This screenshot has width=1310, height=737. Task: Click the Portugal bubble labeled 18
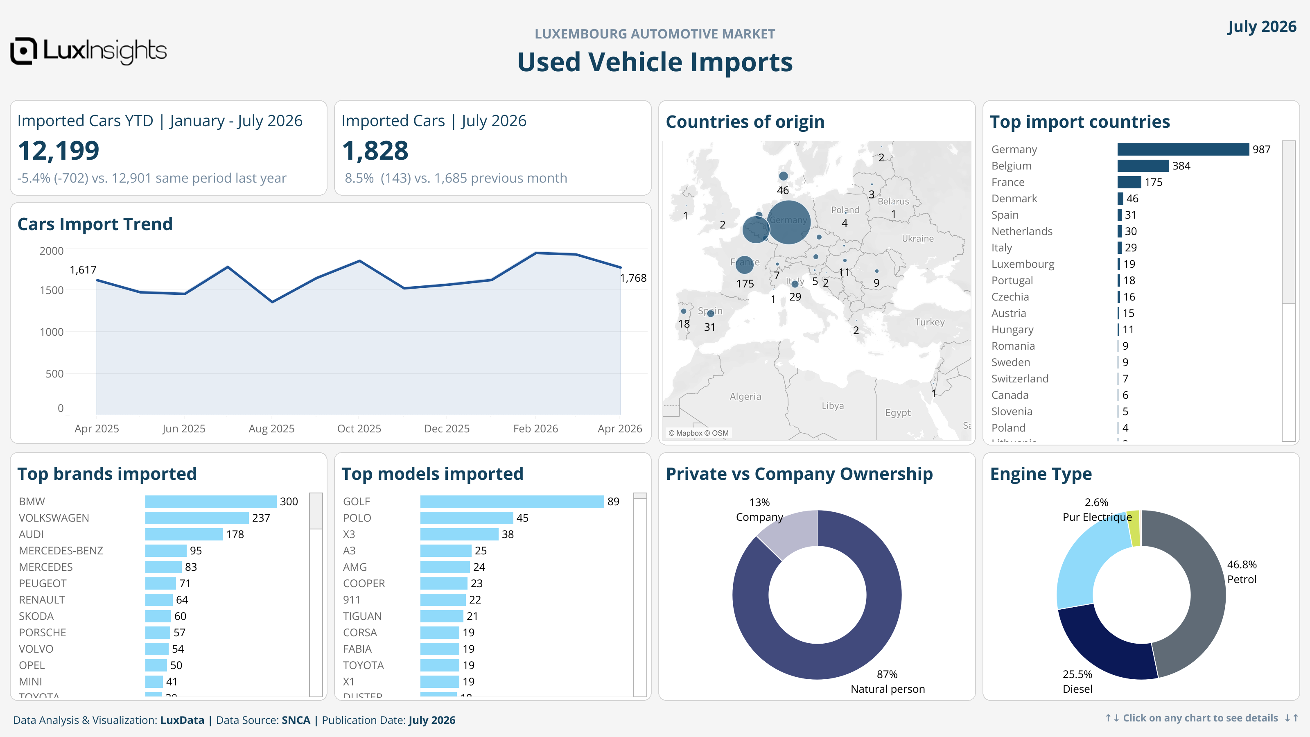click(684, 311)
